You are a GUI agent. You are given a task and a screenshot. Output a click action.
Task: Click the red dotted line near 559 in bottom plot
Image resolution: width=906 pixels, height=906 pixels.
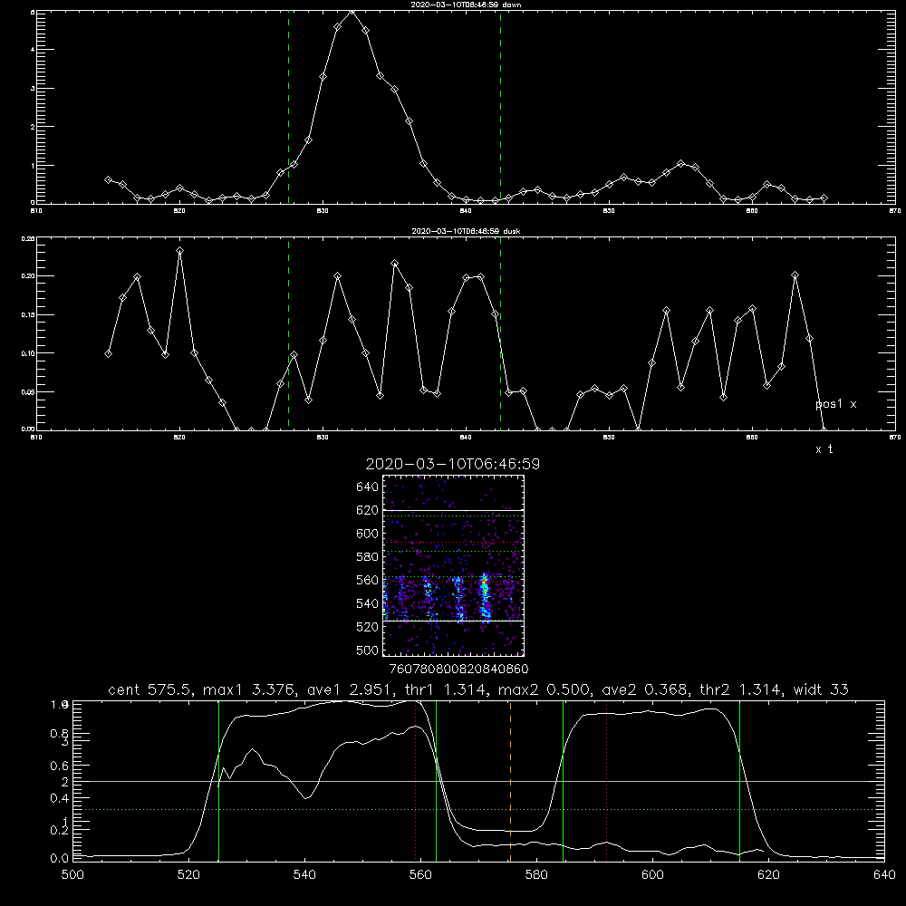416,781
